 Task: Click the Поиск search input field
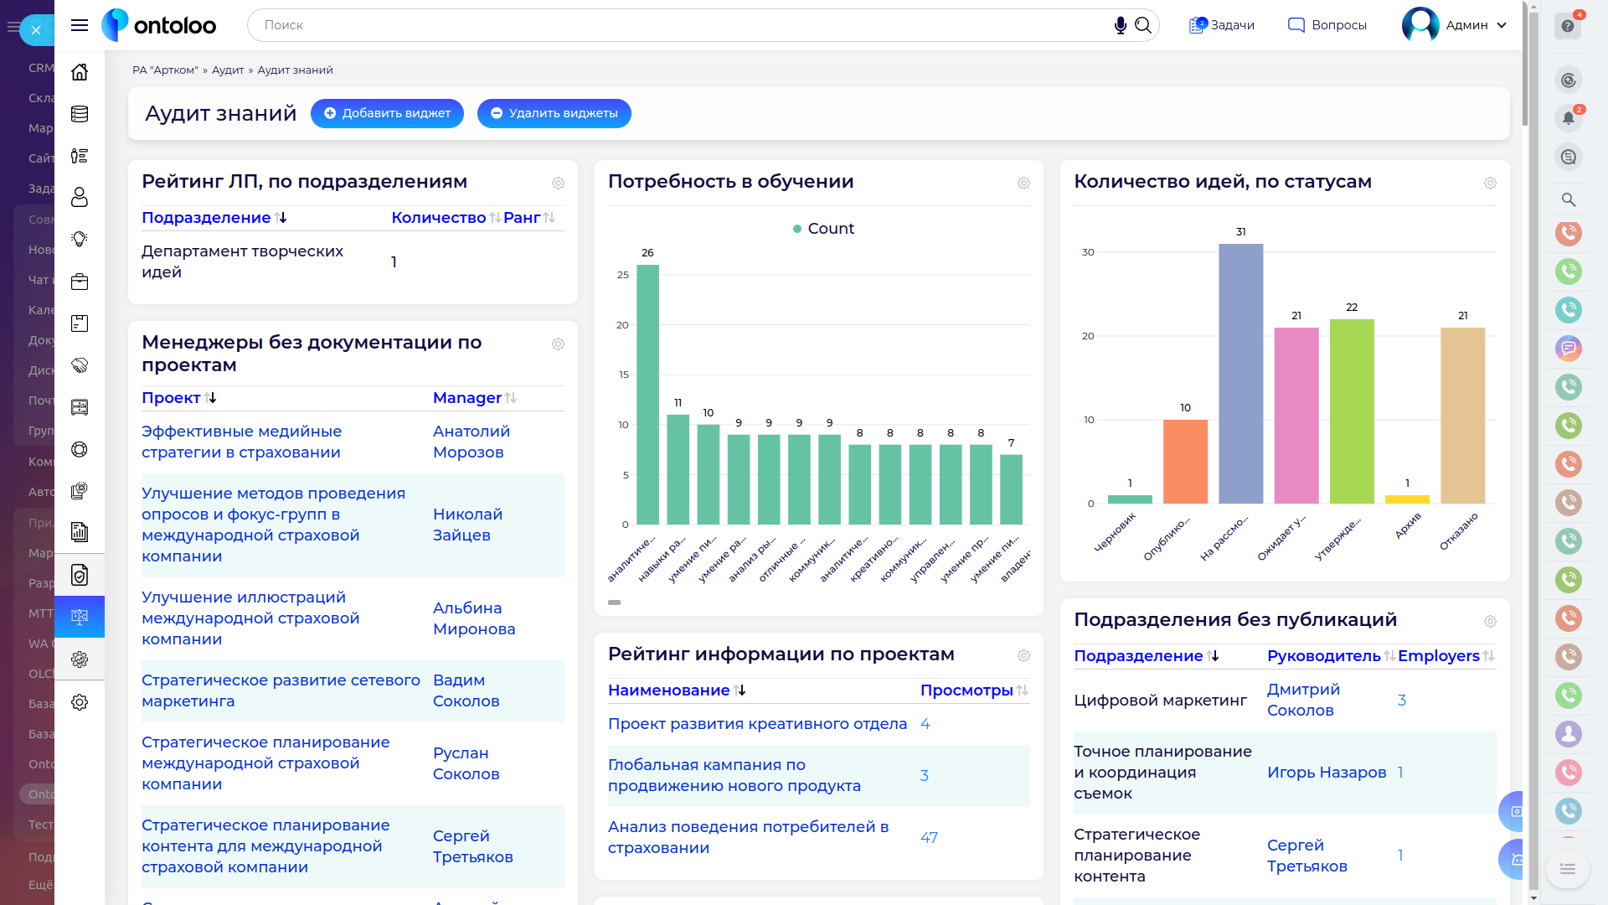(x=670, y=25)
